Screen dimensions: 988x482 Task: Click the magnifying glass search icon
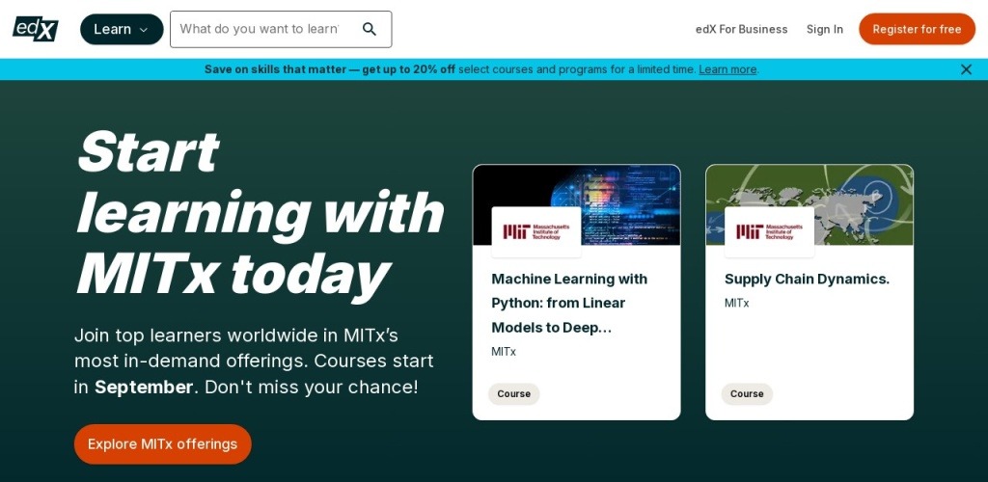pyautogui.click(x=370, y=29)
